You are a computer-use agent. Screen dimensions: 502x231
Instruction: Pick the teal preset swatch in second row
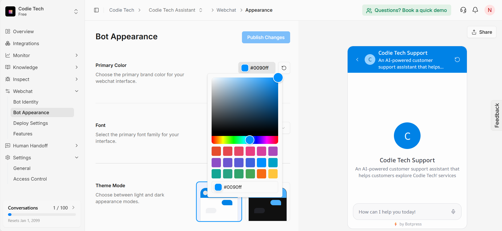tap(273, 162)
